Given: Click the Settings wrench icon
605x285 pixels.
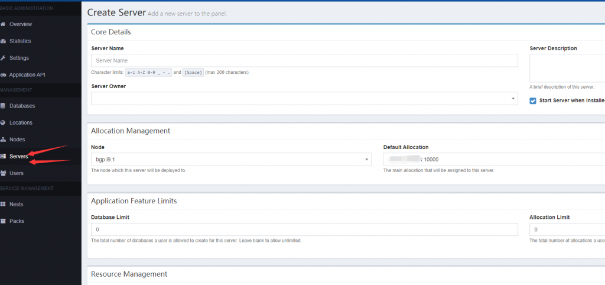Looking at the screenshot, I should coord(4,58).
